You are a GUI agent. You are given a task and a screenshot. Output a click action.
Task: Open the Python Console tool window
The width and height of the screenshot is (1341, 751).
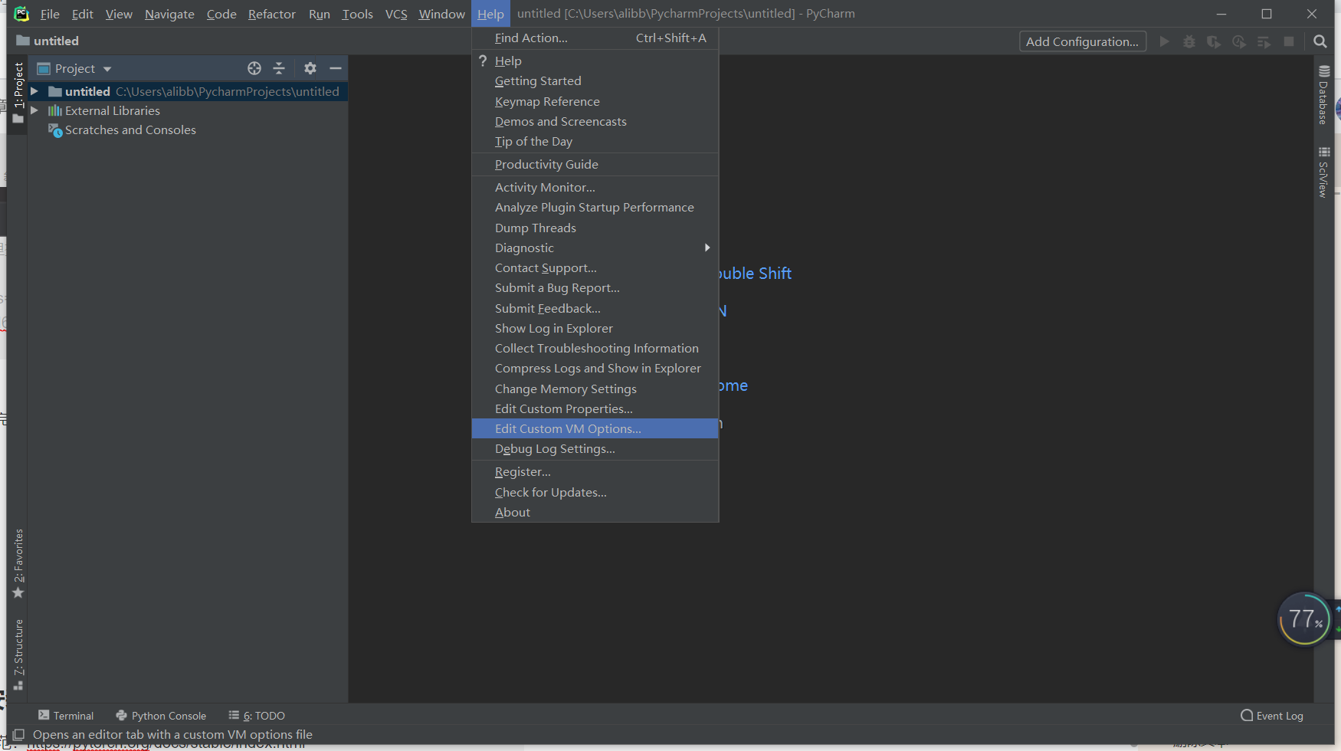[161, 715]
